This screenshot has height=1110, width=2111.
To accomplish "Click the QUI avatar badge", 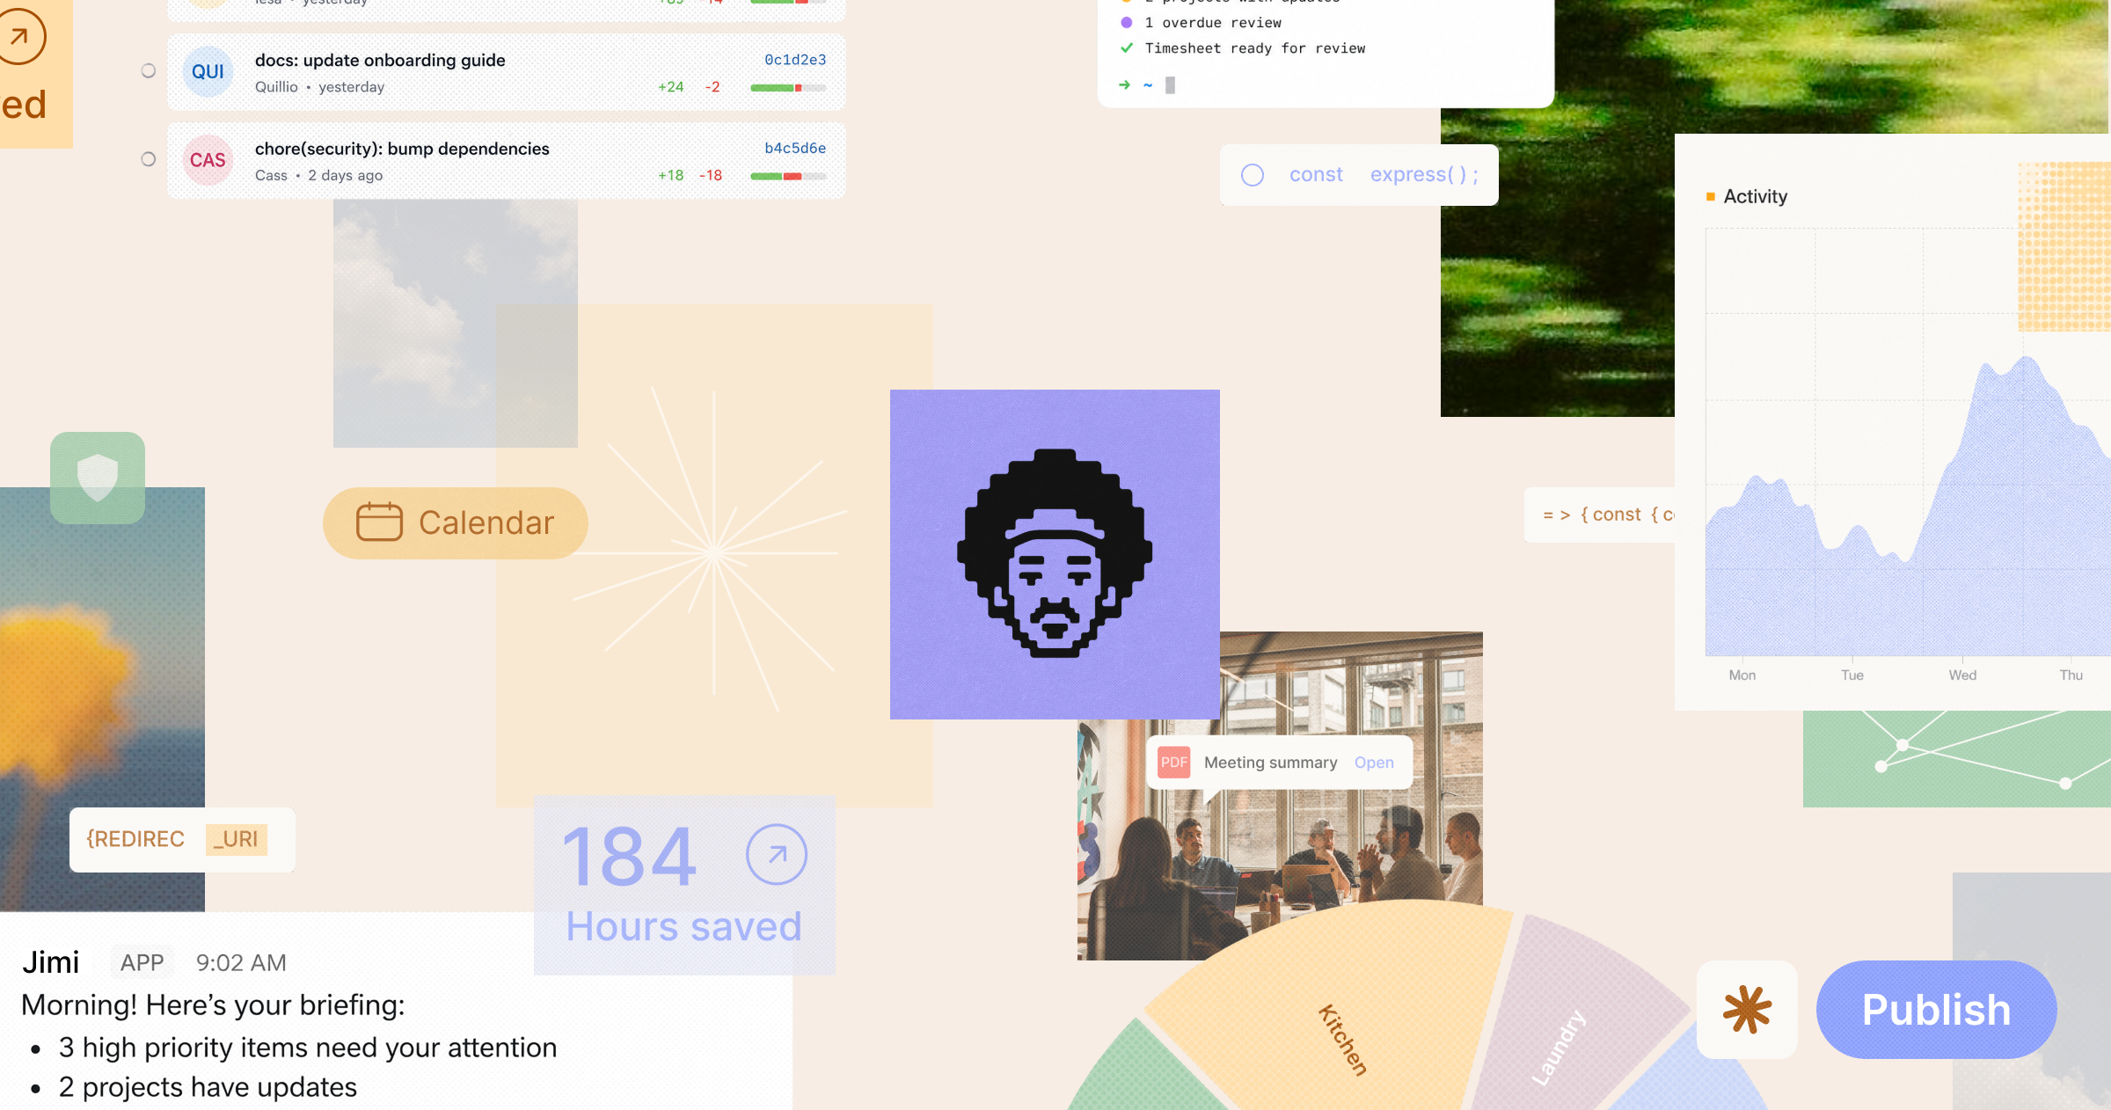I will 208,72.
